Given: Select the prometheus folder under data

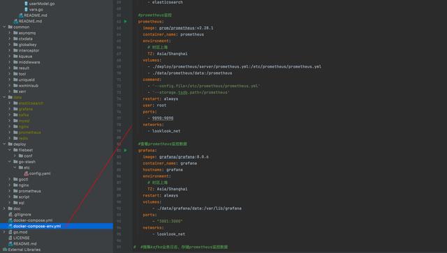Looking at the screenshot, I should [29, 132].
